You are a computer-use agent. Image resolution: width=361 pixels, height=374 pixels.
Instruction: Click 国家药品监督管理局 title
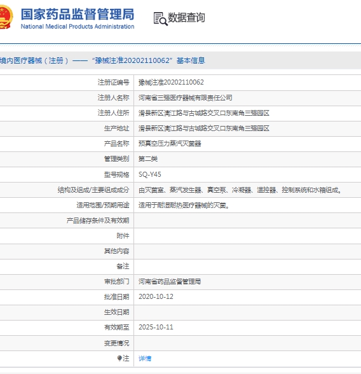point(78,14)
